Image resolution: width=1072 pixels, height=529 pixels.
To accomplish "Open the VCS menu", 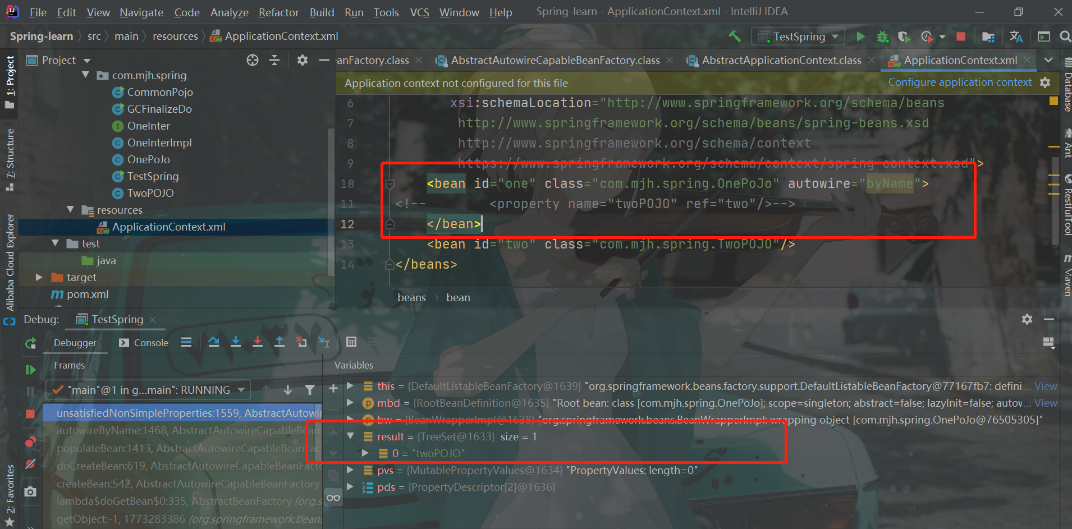I will 419,12.
